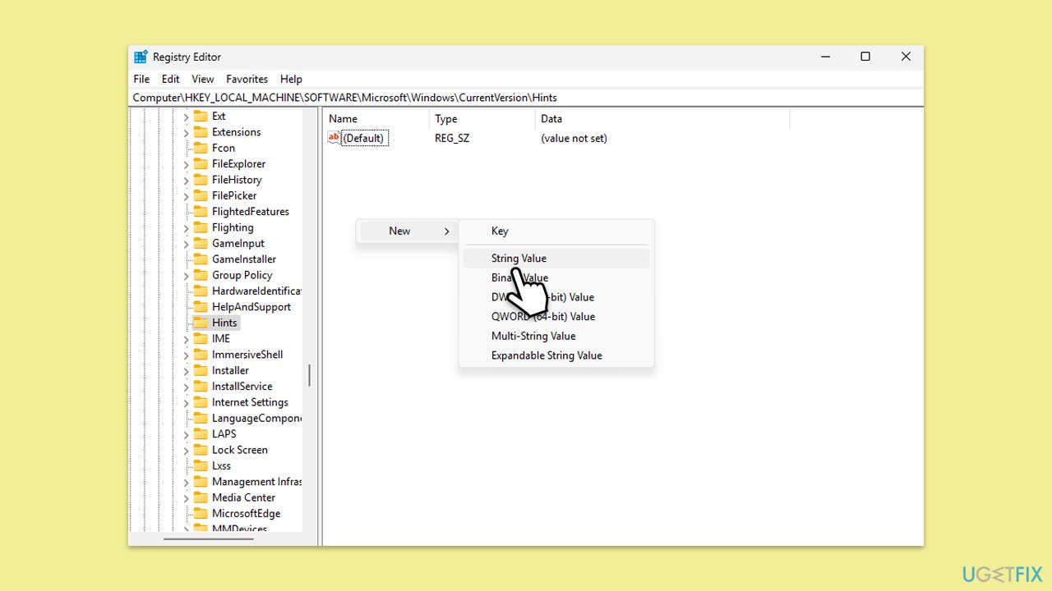Click the Internet Settings folder icon
Image resolution: width=1052 pixels, height=591 pixels.
click(x=201, y=402)
